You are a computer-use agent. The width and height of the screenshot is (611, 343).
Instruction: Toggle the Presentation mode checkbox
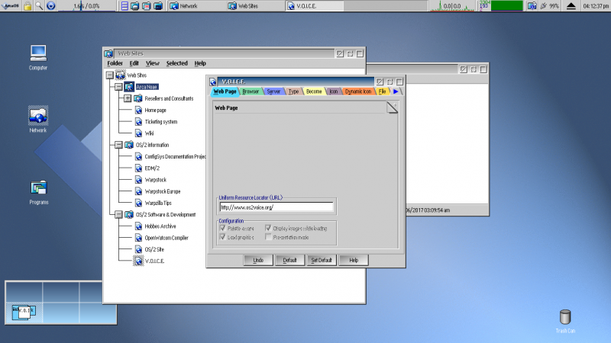[268, 237]
